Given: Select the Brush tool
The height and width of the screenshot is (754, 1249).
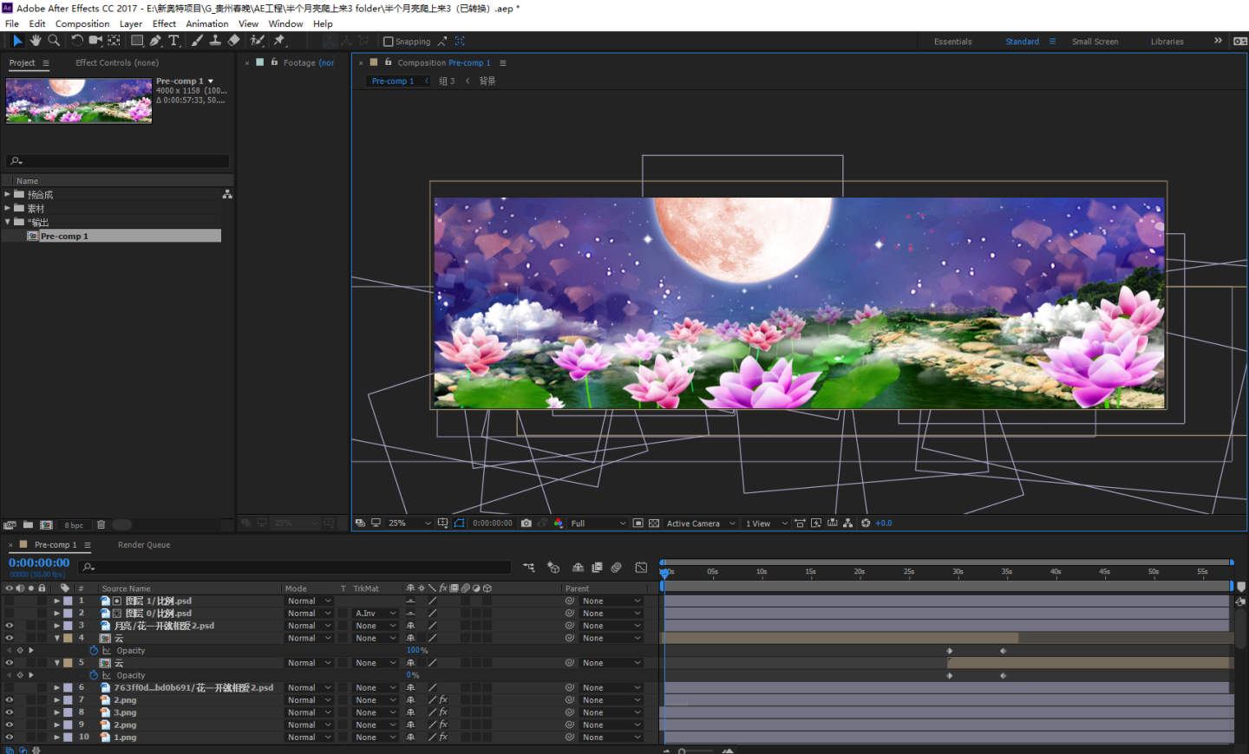Looking at the screenshot, I should (x=197, y=41).
